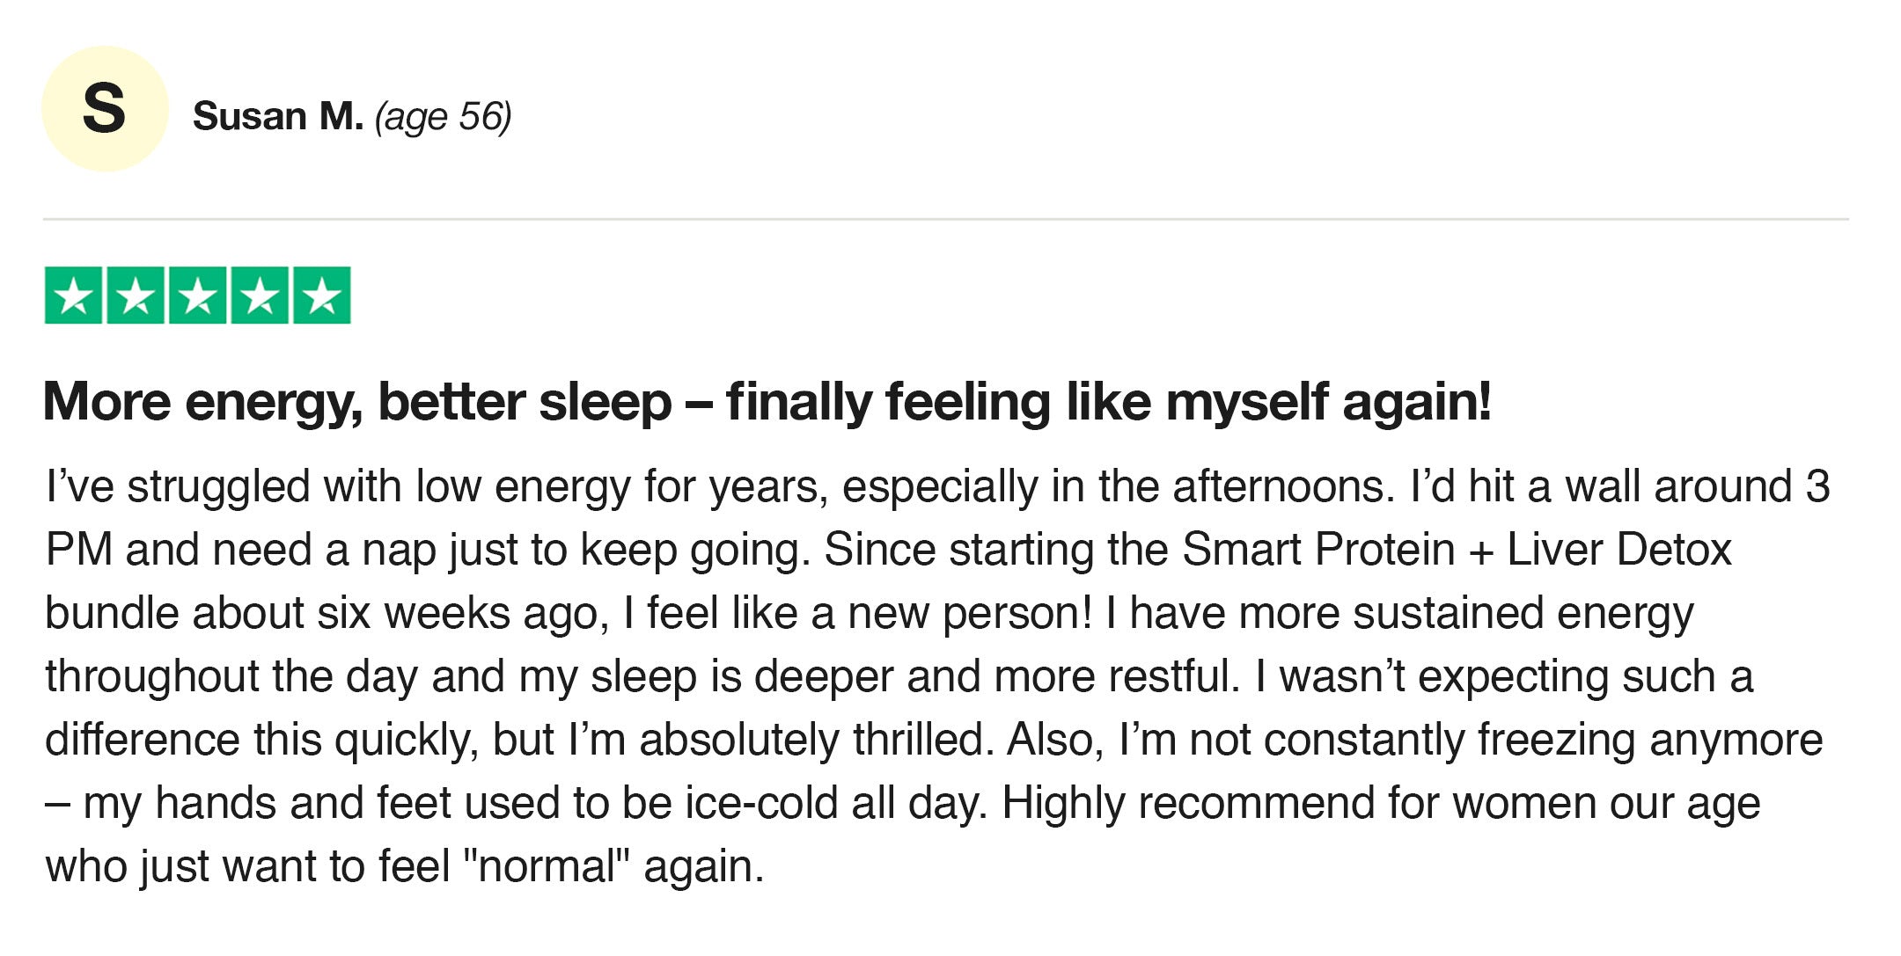This screenshot has height=956, width=1901.
Task: Click the review title 'More energy, better sleep'
Action: click(357, 403)
